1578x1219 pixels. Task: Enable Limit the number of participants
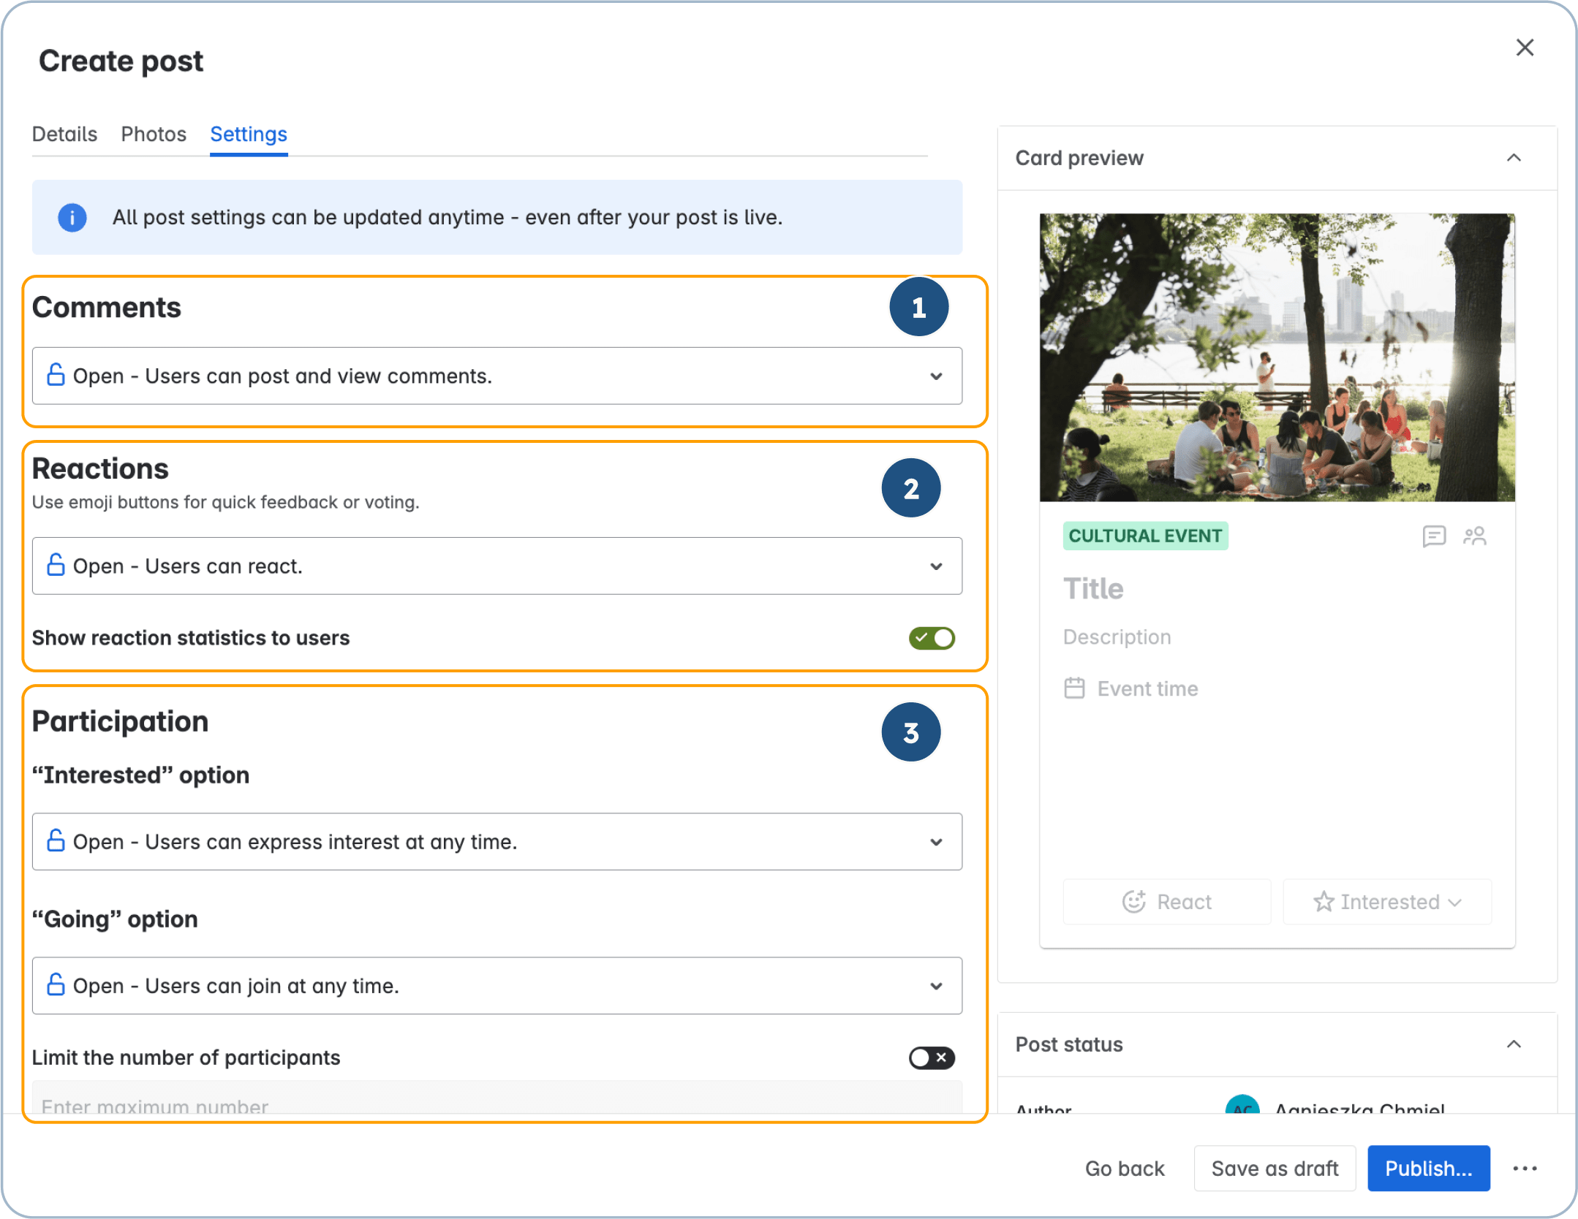point(932,1057)
